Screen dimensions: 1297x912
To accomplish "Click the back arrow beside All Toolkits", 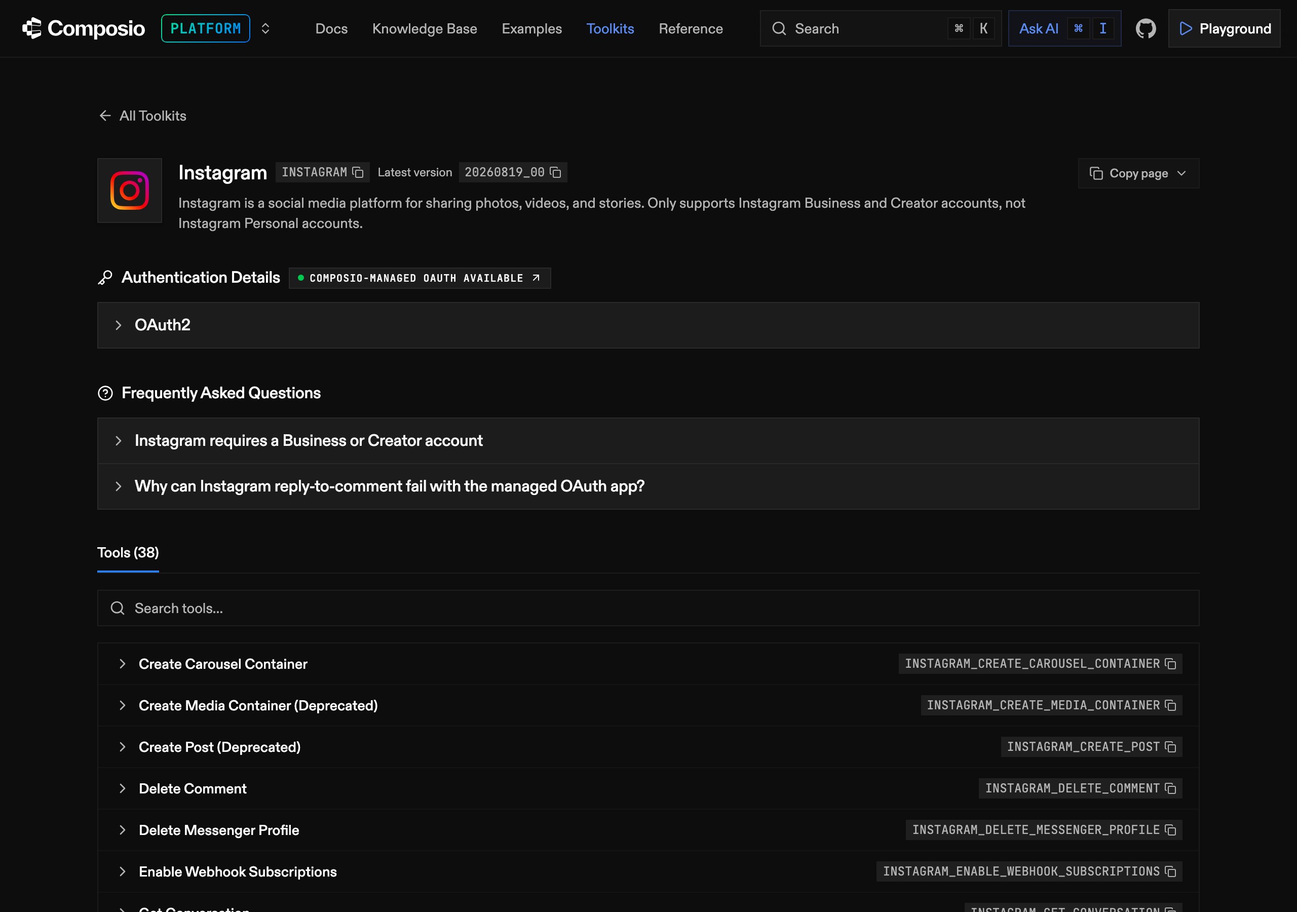I will (105, 116).
